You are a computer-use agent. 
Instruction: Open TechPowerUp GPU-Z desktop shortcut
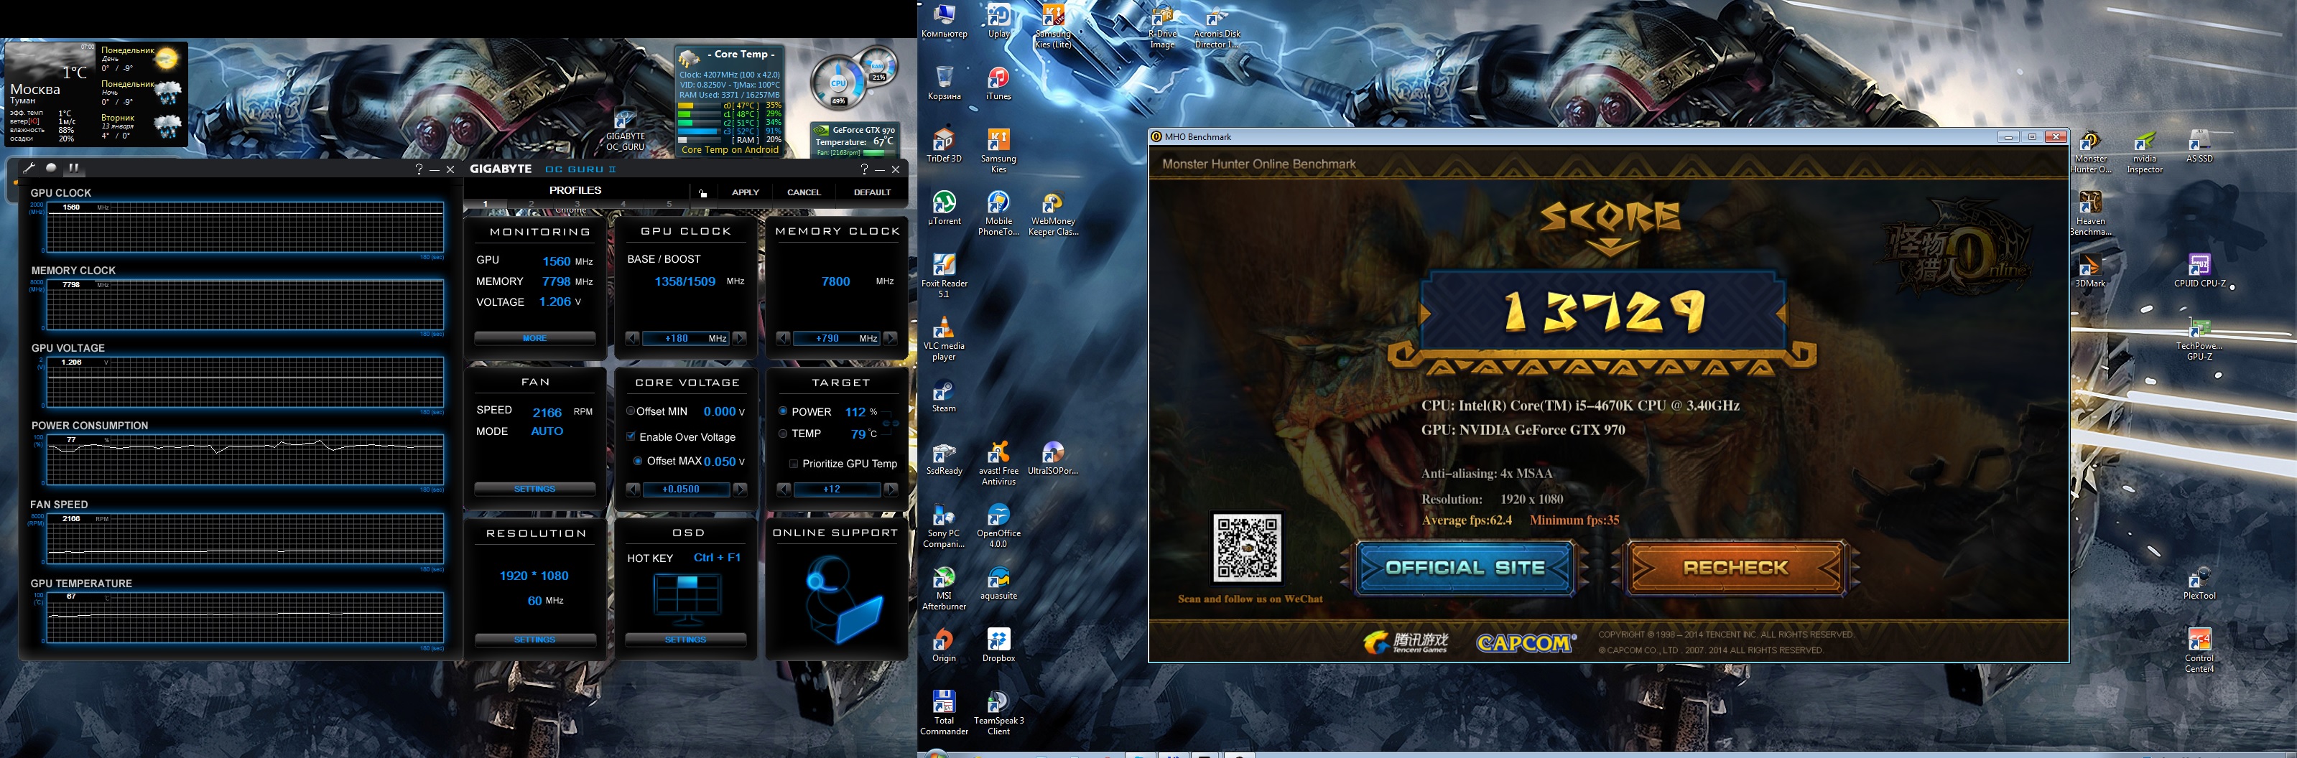pyautogui.click(x=2198, y=330)
